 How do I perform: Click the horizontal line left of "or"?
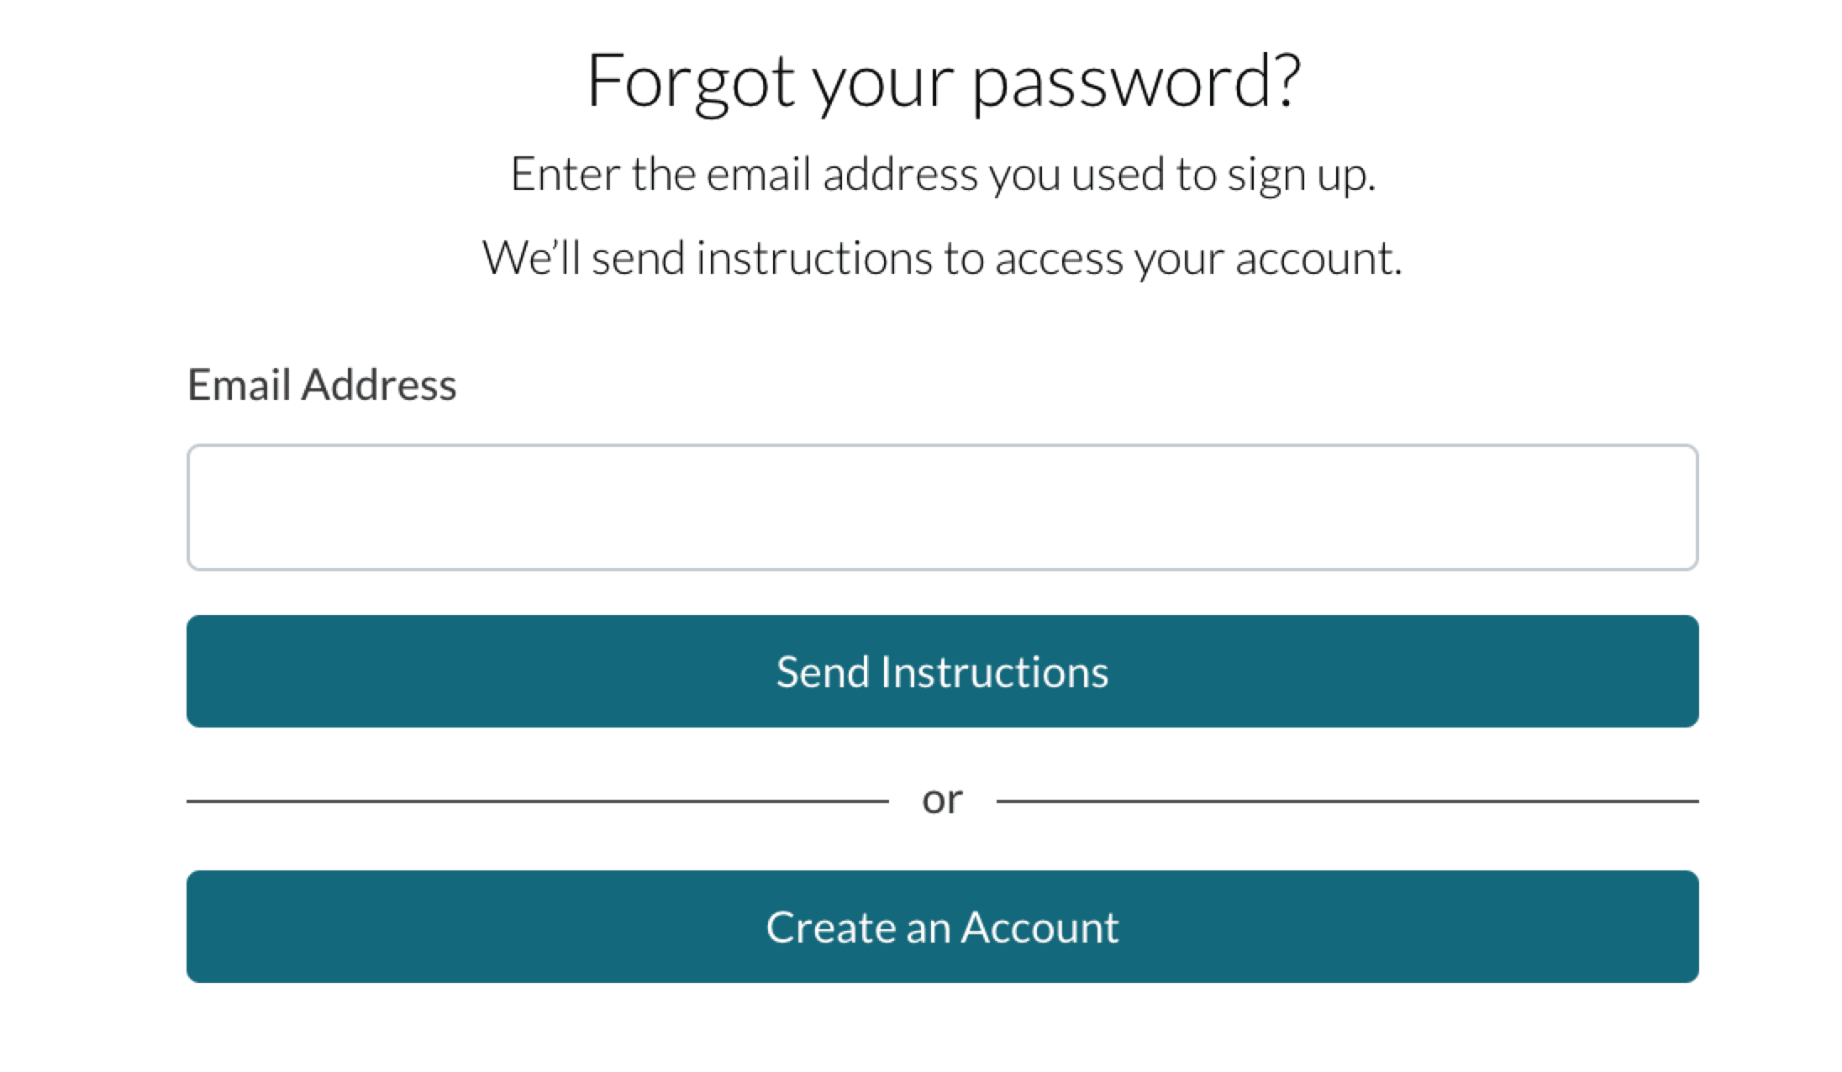(538, 801)
